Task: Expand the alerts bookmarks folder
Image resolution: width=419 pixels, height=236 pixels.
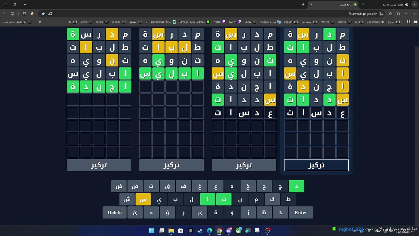Action: 86,22
